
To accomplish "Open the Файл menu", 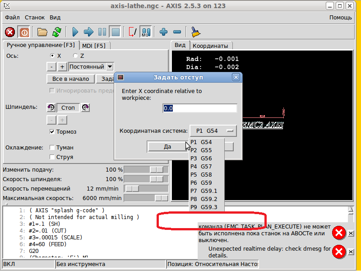I will pos(12,18).
